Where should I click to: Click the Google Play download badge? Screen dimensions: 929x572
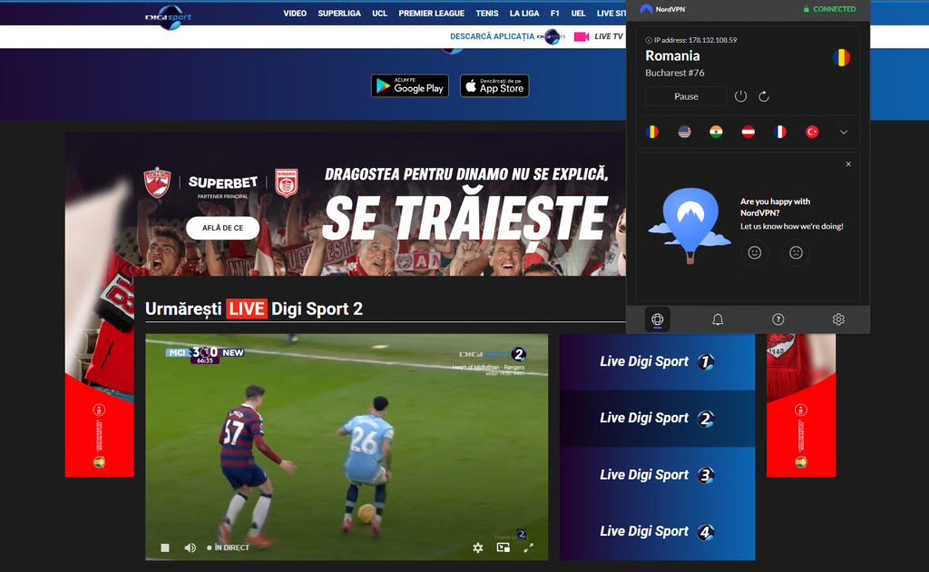(x=410, y=86)
